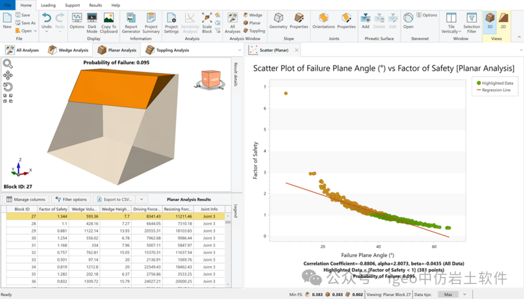Click the zoom extents icon in viewport
Viewport: 524px width, 299px height.
[x=8, y=98]
